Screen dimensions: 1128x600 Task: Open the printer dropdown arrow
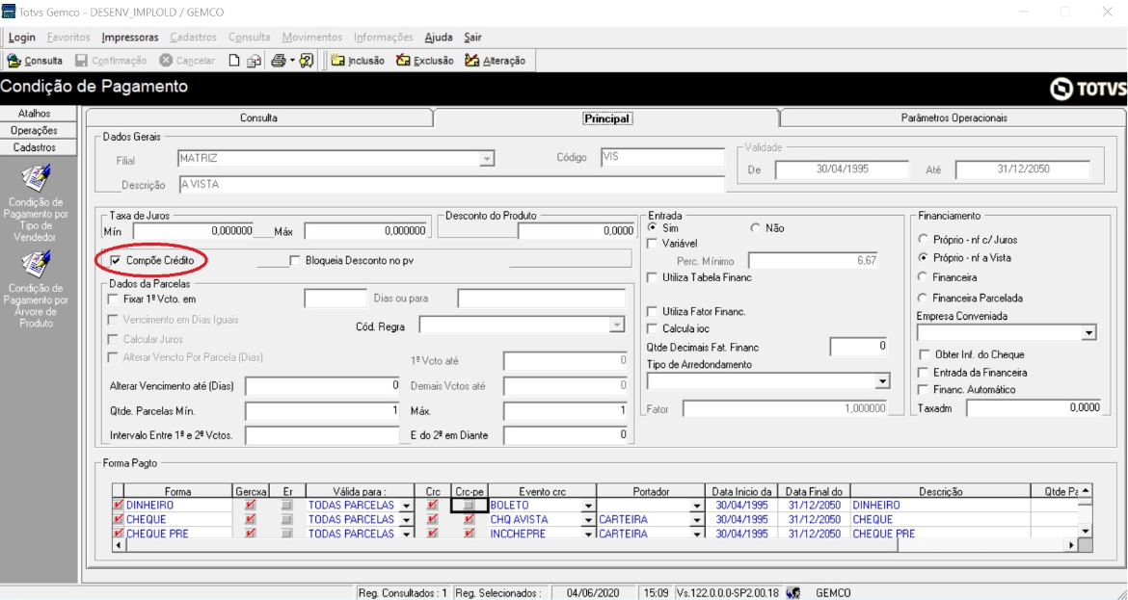tap(292, 61)
